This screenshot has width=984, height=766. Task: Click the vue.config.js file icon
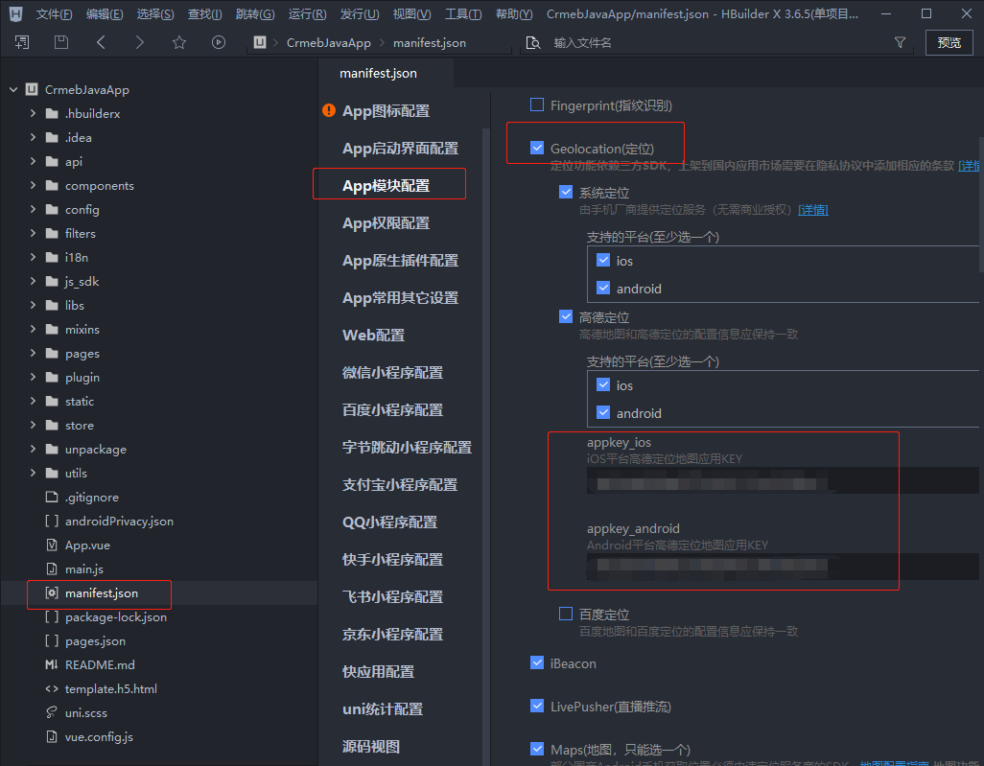52,736
